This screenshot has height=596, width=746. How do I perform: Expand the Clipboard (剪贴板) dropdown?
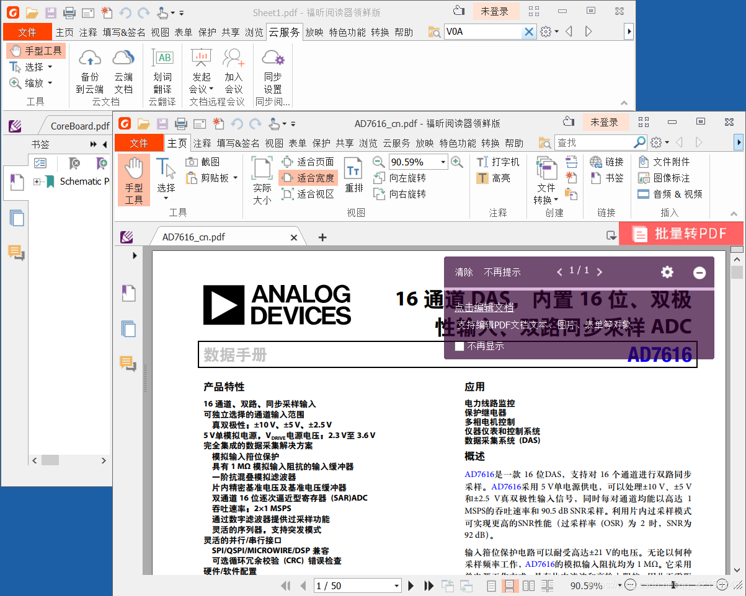236,178
